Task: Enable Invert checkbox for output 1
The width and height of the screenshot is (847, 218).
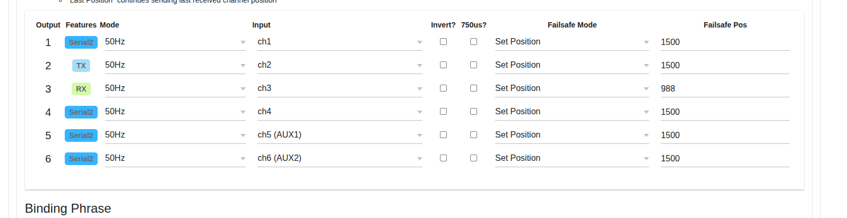Action: point(443,42)
